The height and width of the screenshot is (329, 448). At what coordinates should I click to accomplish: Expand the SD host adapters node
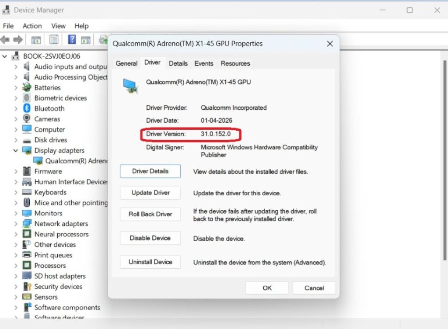pos(16,276)
